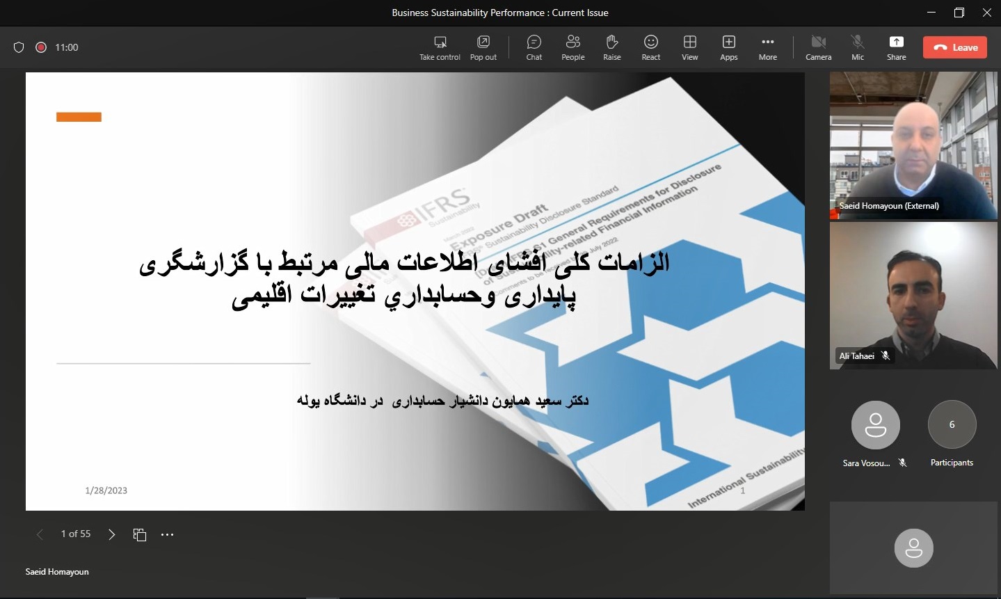This screenshot has width=1001, height=599.
Task: Click the window title text
Action: click(x=500, y=13)
